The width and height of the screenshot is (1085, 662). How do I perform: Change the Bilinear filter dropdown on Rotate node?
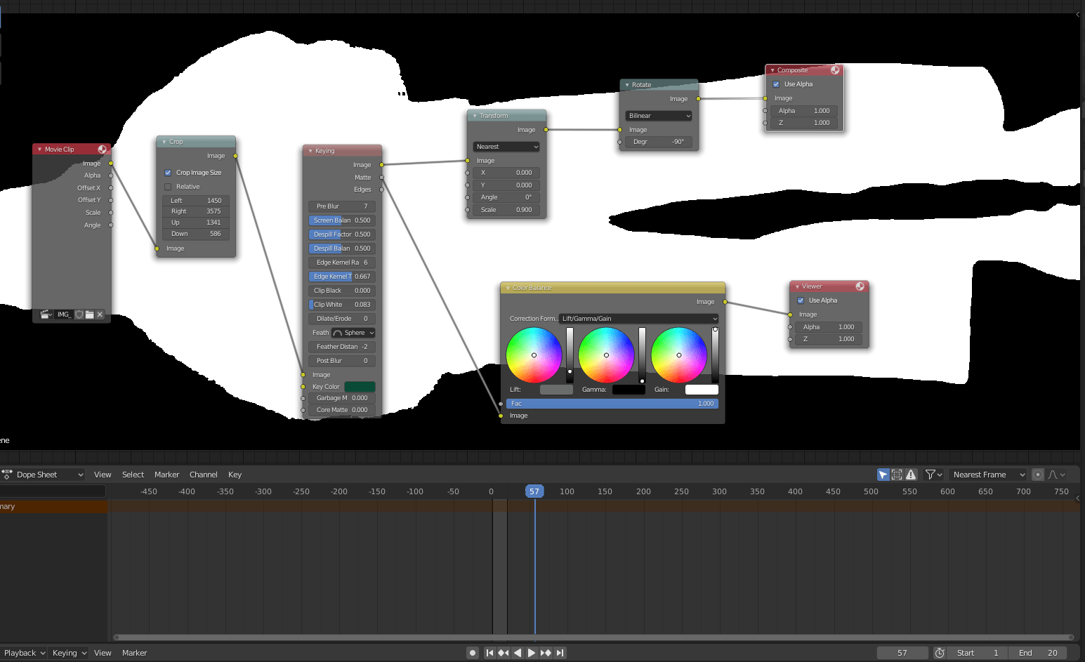657,115
